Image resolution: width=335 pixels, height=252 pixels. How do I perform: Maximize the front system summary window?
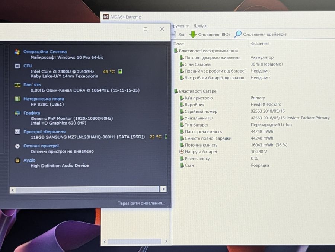tap(146, 29)
